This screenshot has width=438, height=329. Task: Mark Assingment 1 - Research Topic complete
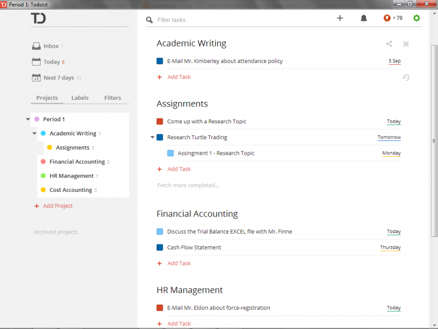click(170, 153)
